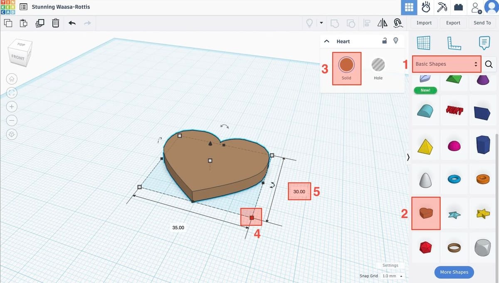Screen dimensions: 499x283
Task: Pick the orange Tube shape
Action: tap(482, 179)
